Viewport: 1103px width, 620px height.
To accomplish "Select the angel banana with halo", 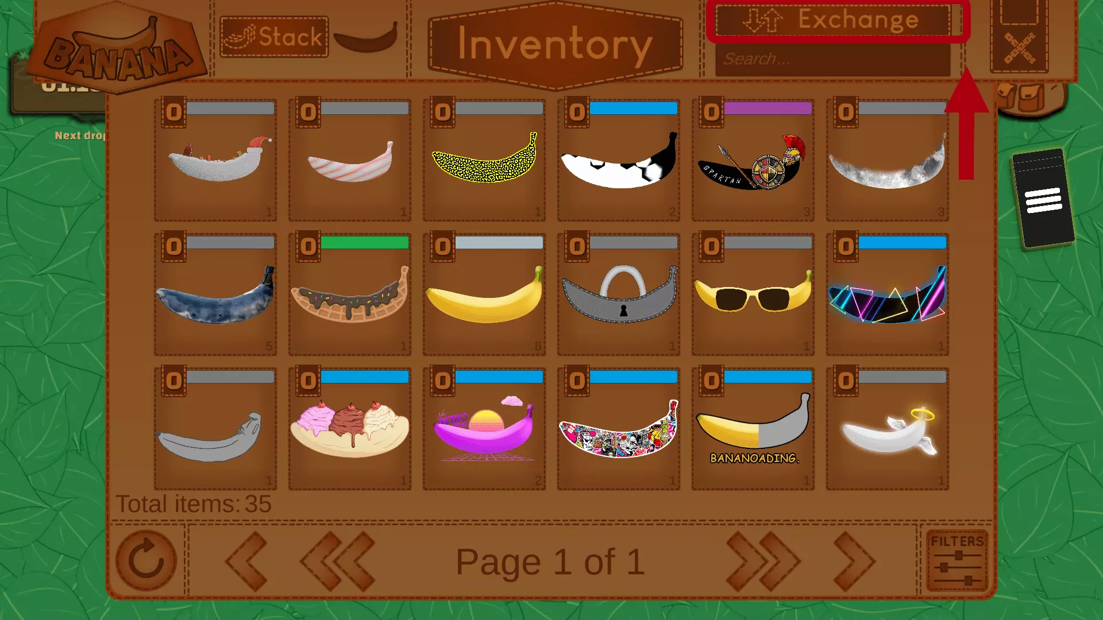I will [887, 429].
